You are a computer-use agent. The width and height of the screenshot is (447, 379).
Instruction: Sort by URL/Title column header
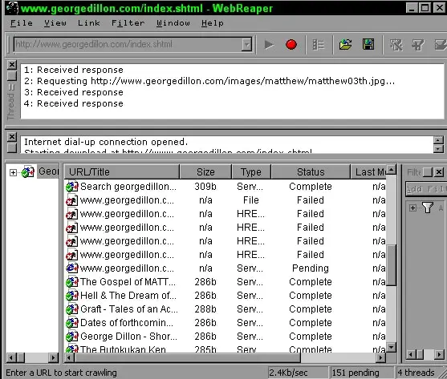[122, 171]
